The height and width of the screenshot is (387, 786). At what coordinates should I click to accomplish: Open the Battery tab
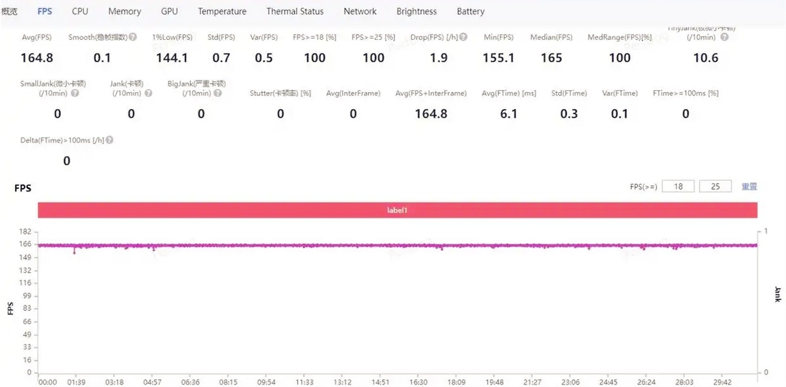470,11
